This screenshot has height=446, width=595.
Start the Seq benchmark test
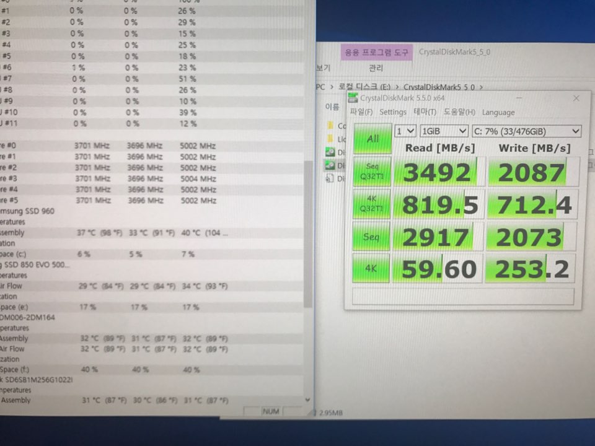pos(371,237)
